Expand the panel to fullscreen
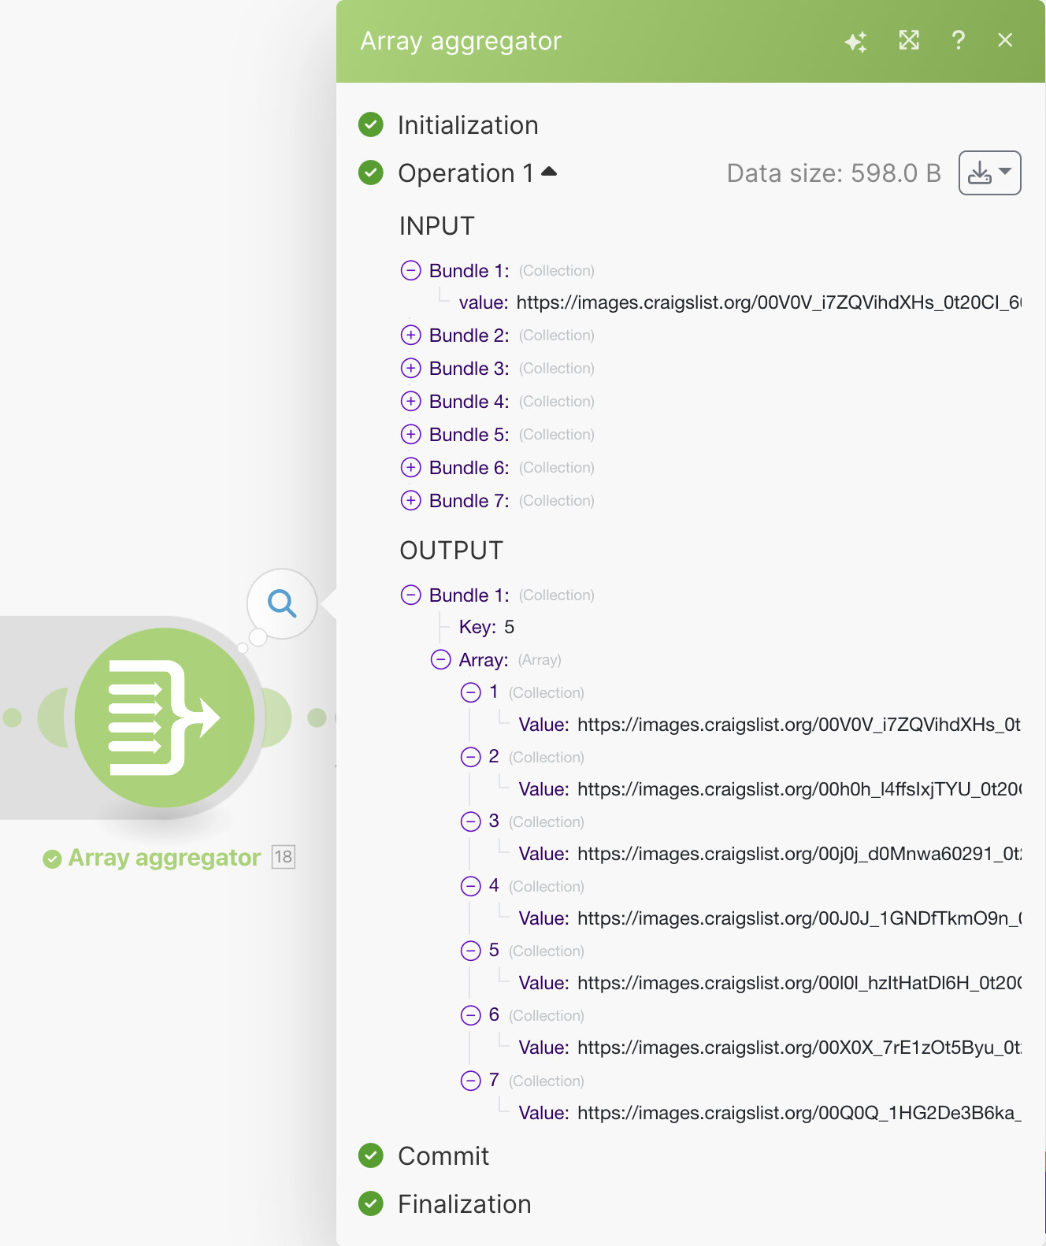This screenshot has height=1246, width=1046. point(909,40)
